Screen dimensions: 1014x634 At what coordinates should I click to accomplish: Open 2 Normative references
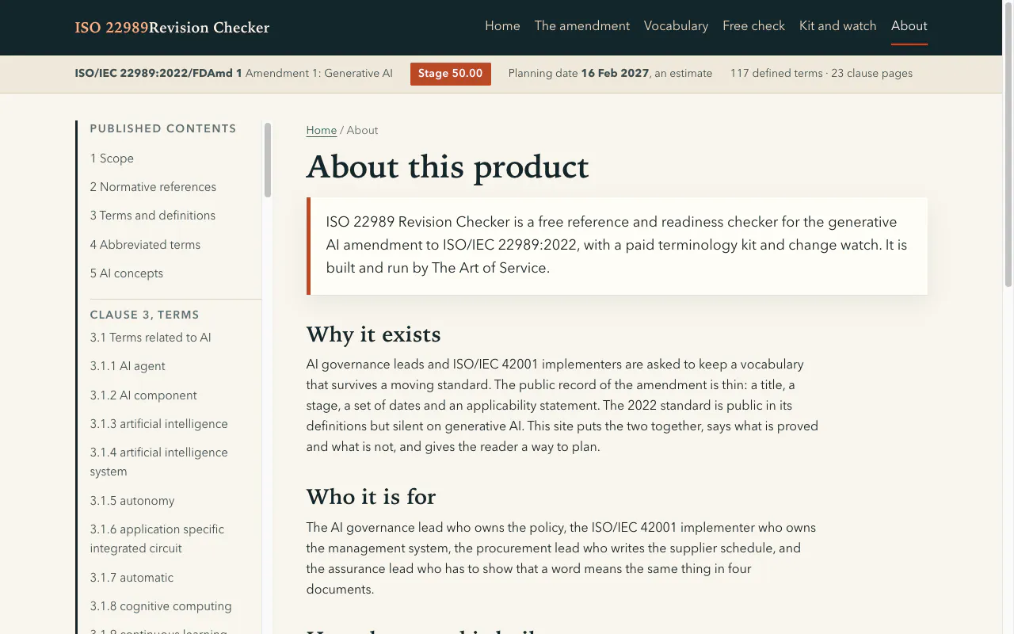click(x=153, y=187)
